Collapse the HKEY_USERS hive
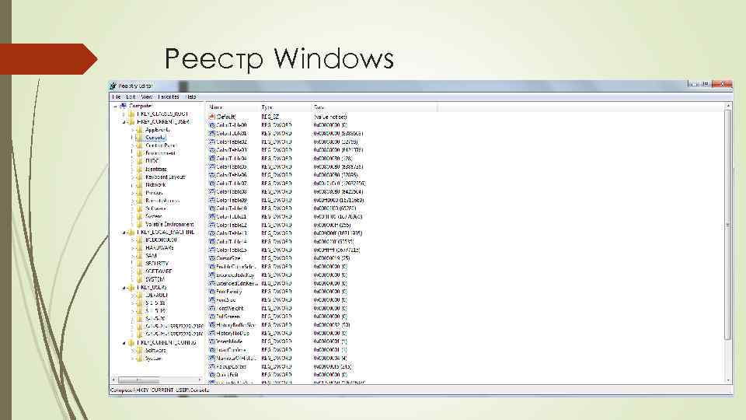 coord(124,288)
